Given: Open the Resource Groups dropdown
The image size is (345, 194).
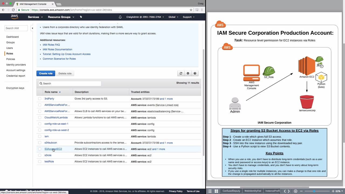Looking at the screenshot, I should pos(61,17).
